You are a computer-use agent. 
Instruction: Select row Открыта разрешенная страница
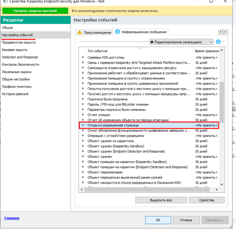coord(149,125)
